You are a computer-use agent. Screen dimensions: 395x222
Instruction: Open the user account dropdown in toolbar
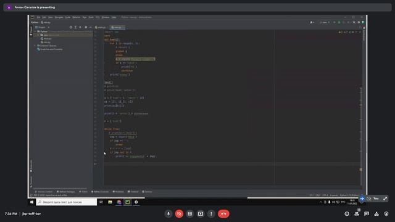click(x=312, y=22)
